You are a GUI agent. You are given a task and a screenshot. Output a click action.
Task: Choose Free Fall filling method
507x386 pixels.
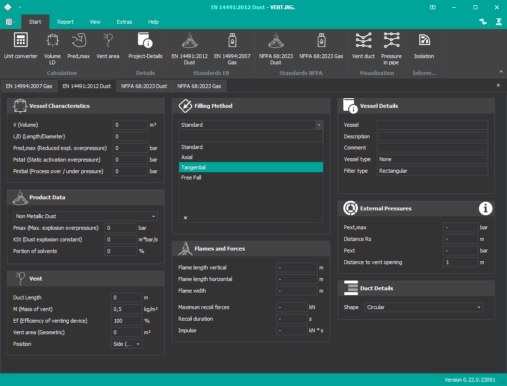coord(191,178)
